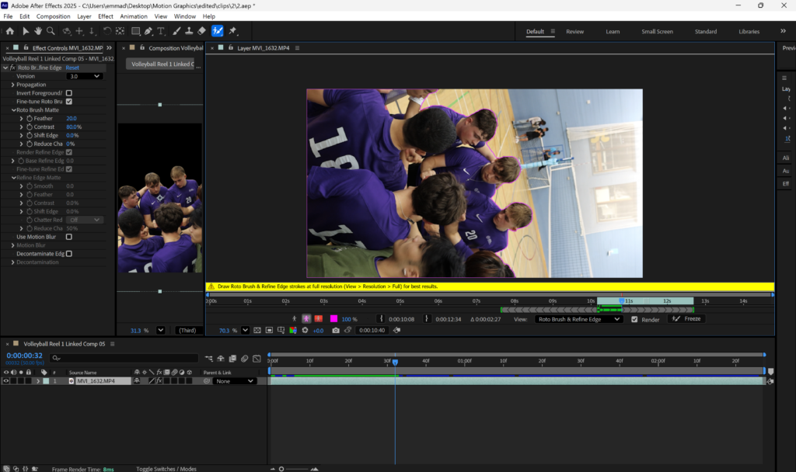Viewport: 796px width, 472px height.
Task: Click the Home icon in toolbar
Action: click(10, 31)
